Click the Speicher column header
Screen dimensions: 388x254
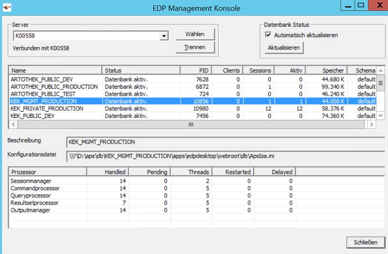click(x=332, y=71)
